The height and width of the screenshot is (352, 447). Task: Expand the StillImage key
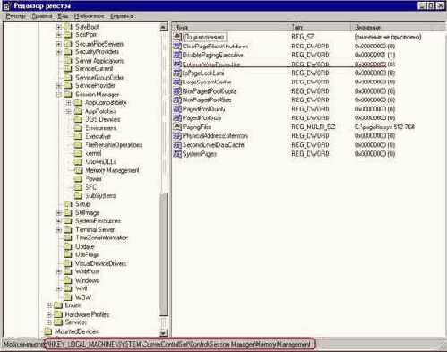[x=59, y=213]
